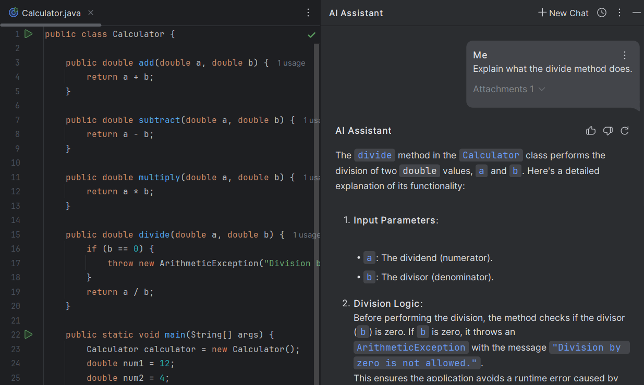Click the Java class icon on Calculator.java tab
The image size is (644, 385).
(x=14, y=13)
